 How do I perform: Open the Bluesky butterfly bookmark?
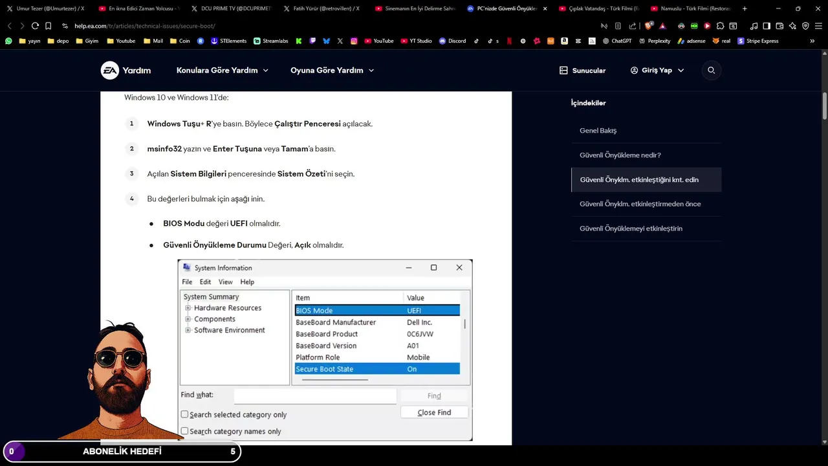326,41
